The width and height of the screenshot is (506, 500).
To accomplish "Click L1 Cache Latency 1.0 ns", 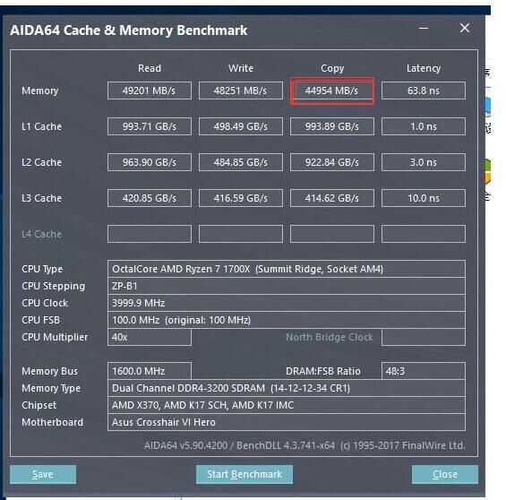I will click(424, 126).
